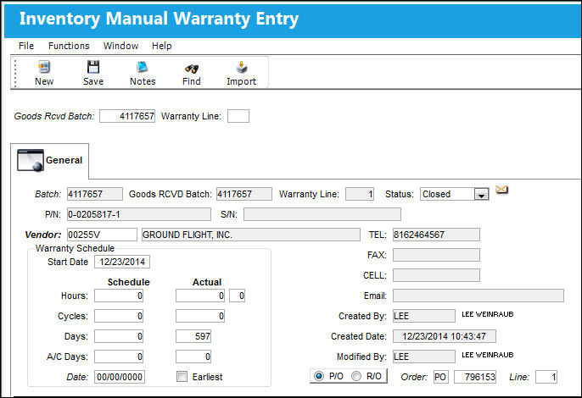Open Notes from the toolbar
The width and height of the screenshot is (582, 398).
point(143,74)
